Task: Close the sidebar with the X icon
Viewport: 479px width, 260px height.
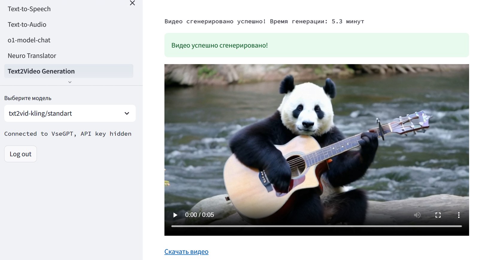Action: [x=132, y=3]
